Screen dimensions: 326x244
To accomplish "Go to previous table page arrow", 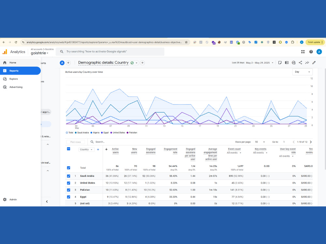I will (294, 142).
